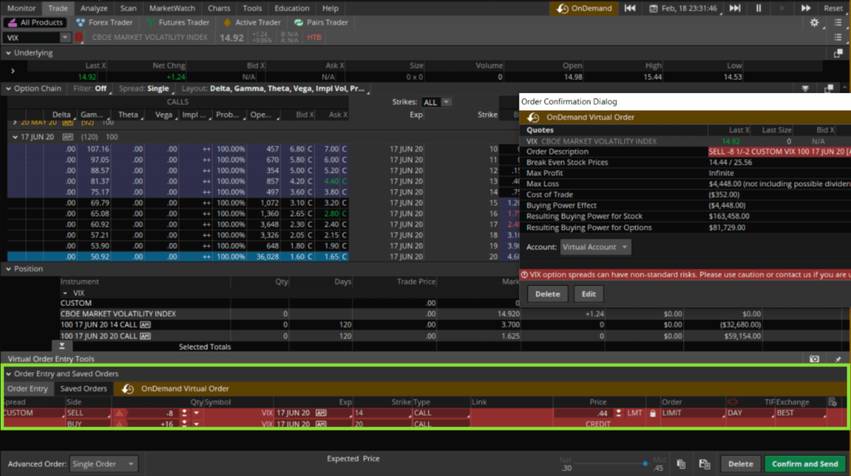The width and height of the screenshot is (851, 476).
Task: Open Advanced Order Single Order dropdown
Action: pyautogui.click(x=103, y=464)
